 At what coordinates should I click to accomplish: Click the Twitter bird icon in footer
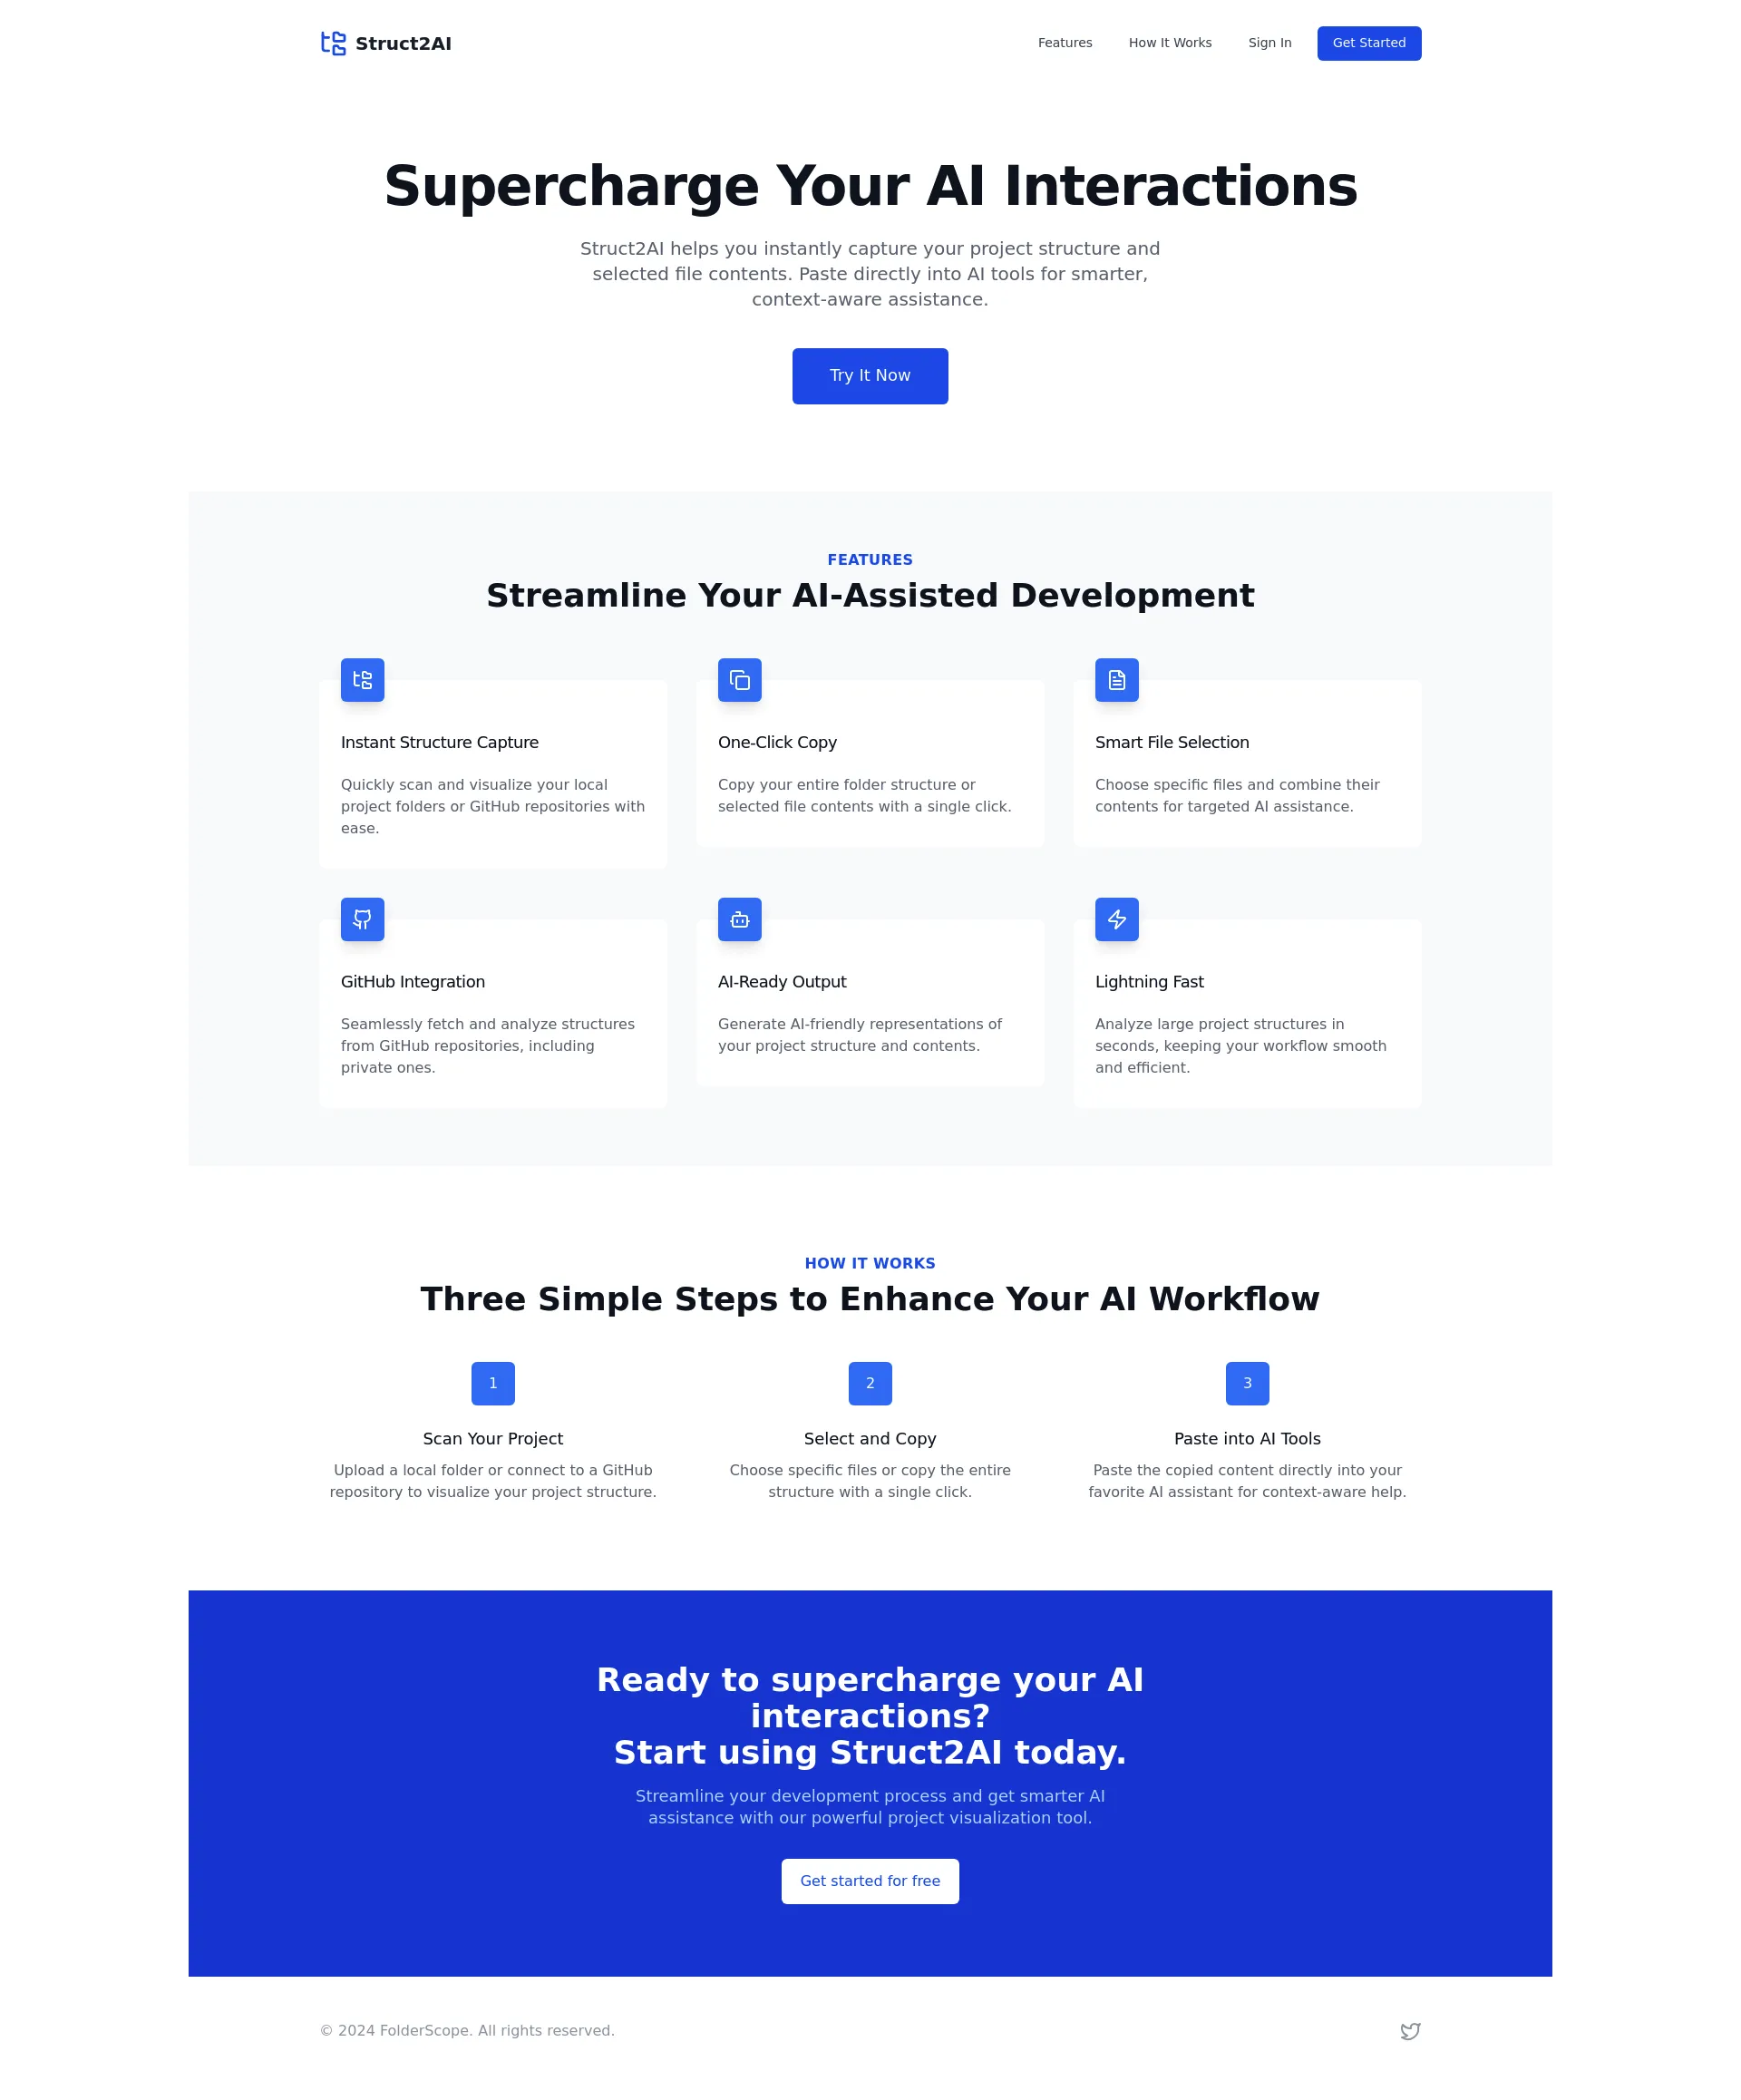coord(1409,2030)
